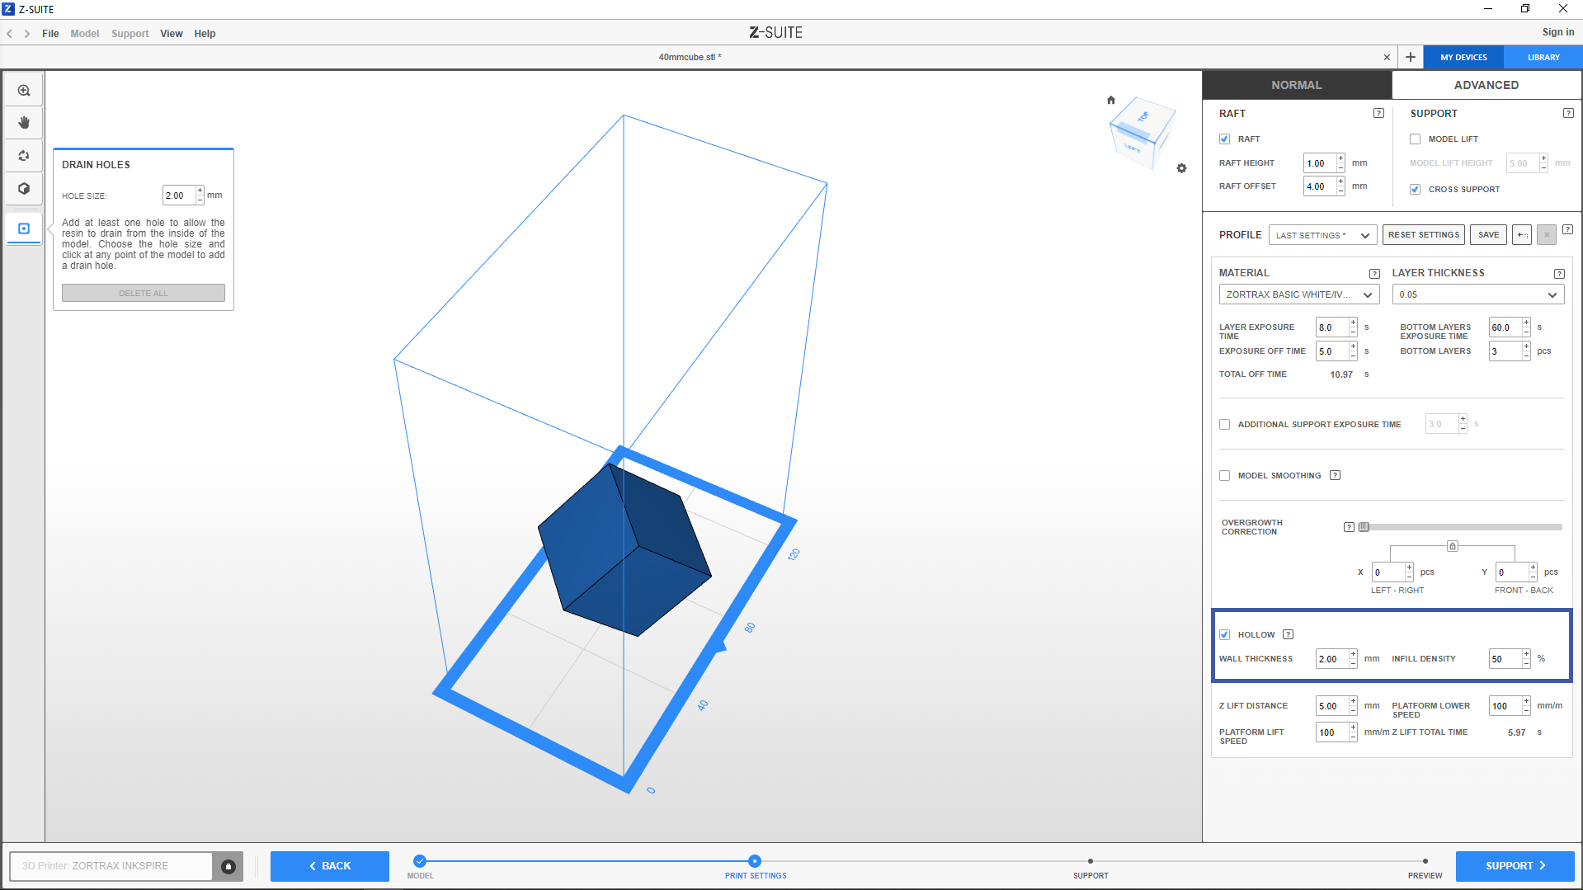Select the rotate view tool
Screen dimensions: 1583x890
(x=24, y=156)
